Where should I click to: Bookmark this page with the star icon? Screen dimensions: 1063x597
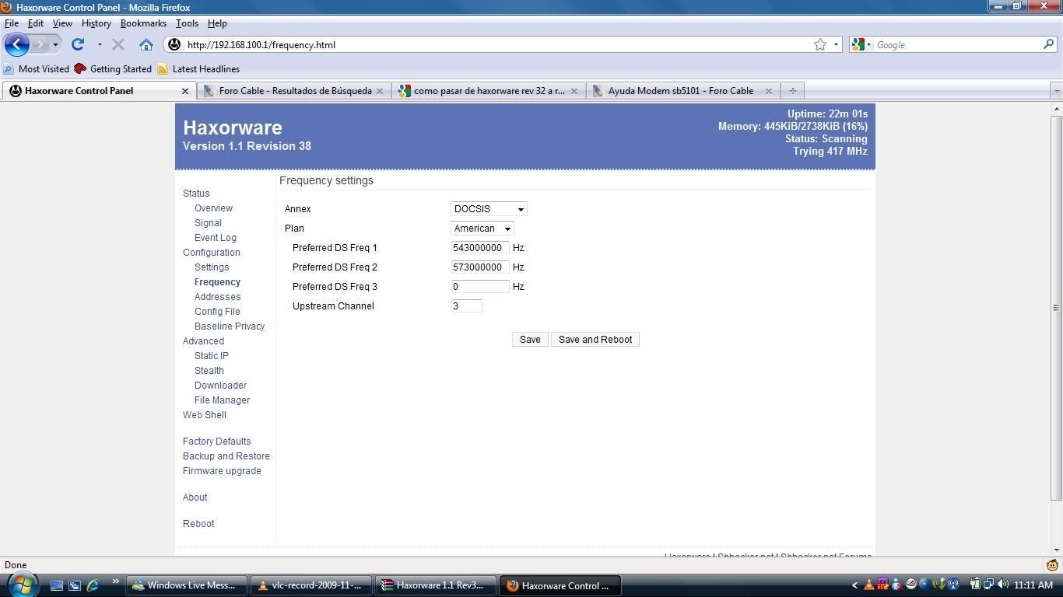tap(819, 45)
